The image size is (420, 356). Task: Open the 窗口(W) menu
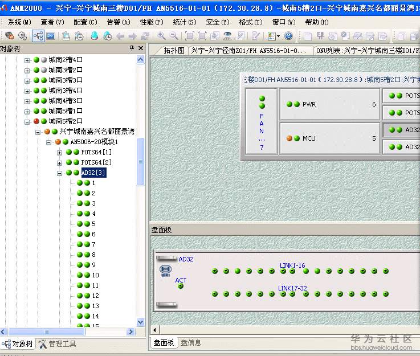click(284, 22)
